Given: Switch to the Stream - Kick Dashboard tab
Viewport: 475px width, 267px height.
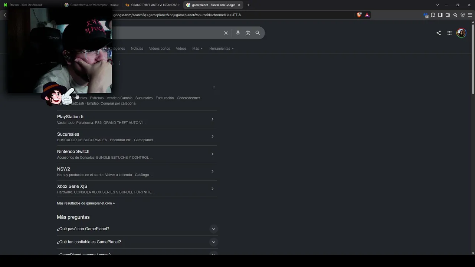Looking at the screenshot, I should pyautogui.click(x=30, y=5).
